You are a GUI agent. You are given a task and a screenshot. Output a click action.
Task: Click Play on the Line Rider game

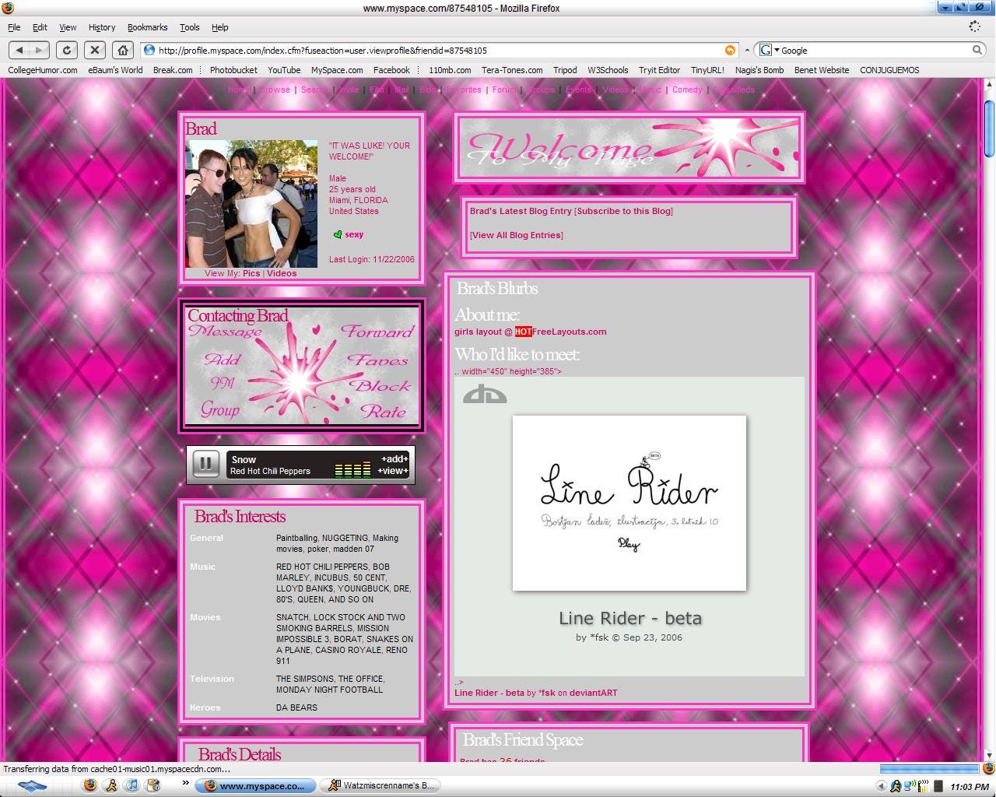point(629,544)
